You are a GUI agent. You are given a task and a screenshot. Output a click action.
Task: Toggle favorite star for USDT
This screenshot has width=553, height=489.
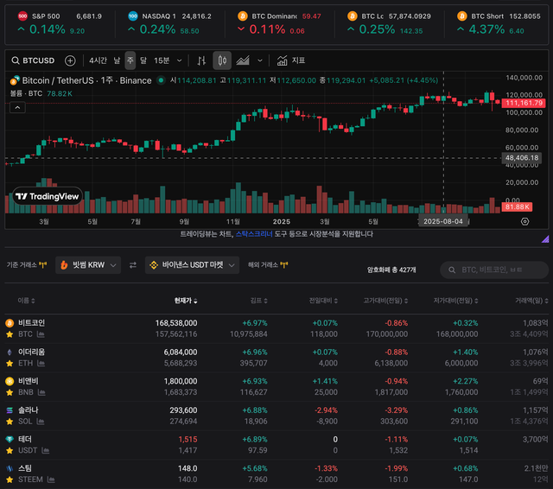[10, 451]
